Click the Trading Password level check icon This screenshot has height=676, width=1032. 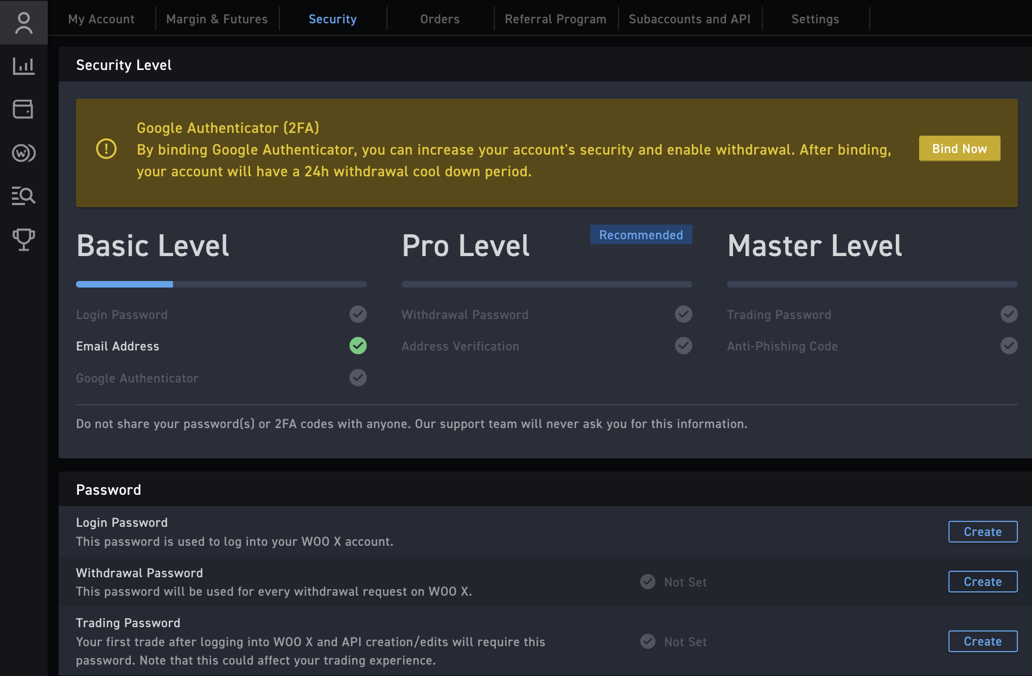click(x=1009, y=314)
